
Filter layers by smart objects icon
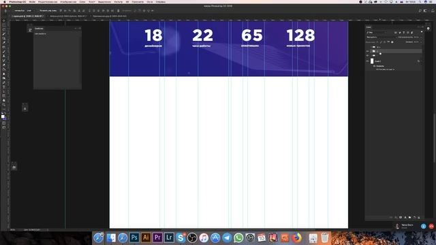tap(412, 33)
